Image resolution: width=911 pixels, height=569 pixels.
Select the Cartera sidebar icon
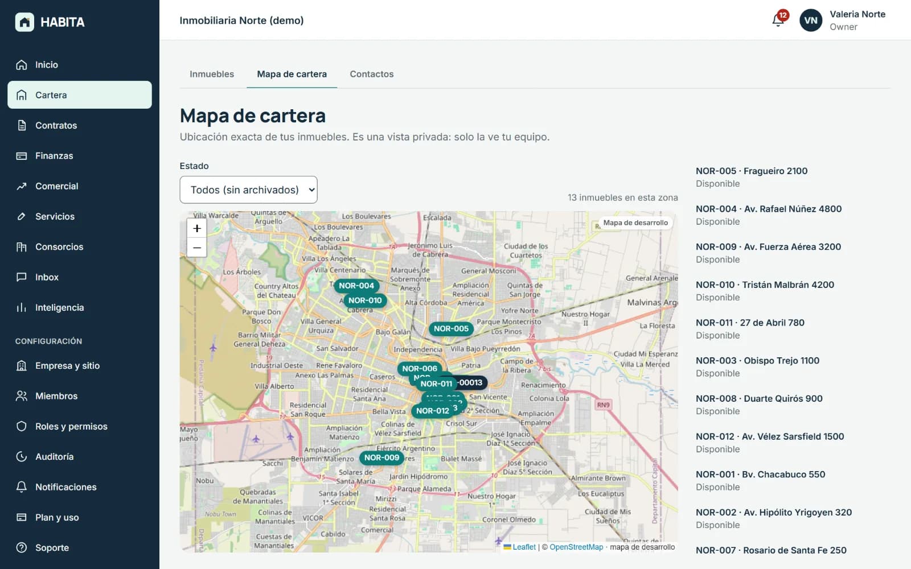(x=22, y=95)
